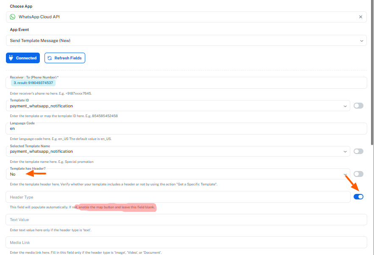
Task: Toggle the map switch for Template ID
Action: 358,106
